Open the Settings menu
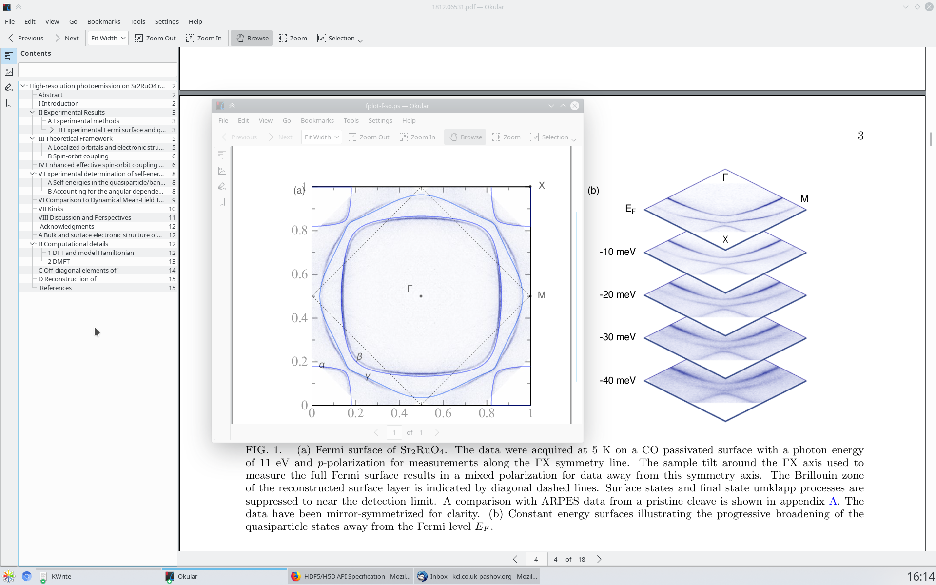The image size is (936, 585). point(167,21)
